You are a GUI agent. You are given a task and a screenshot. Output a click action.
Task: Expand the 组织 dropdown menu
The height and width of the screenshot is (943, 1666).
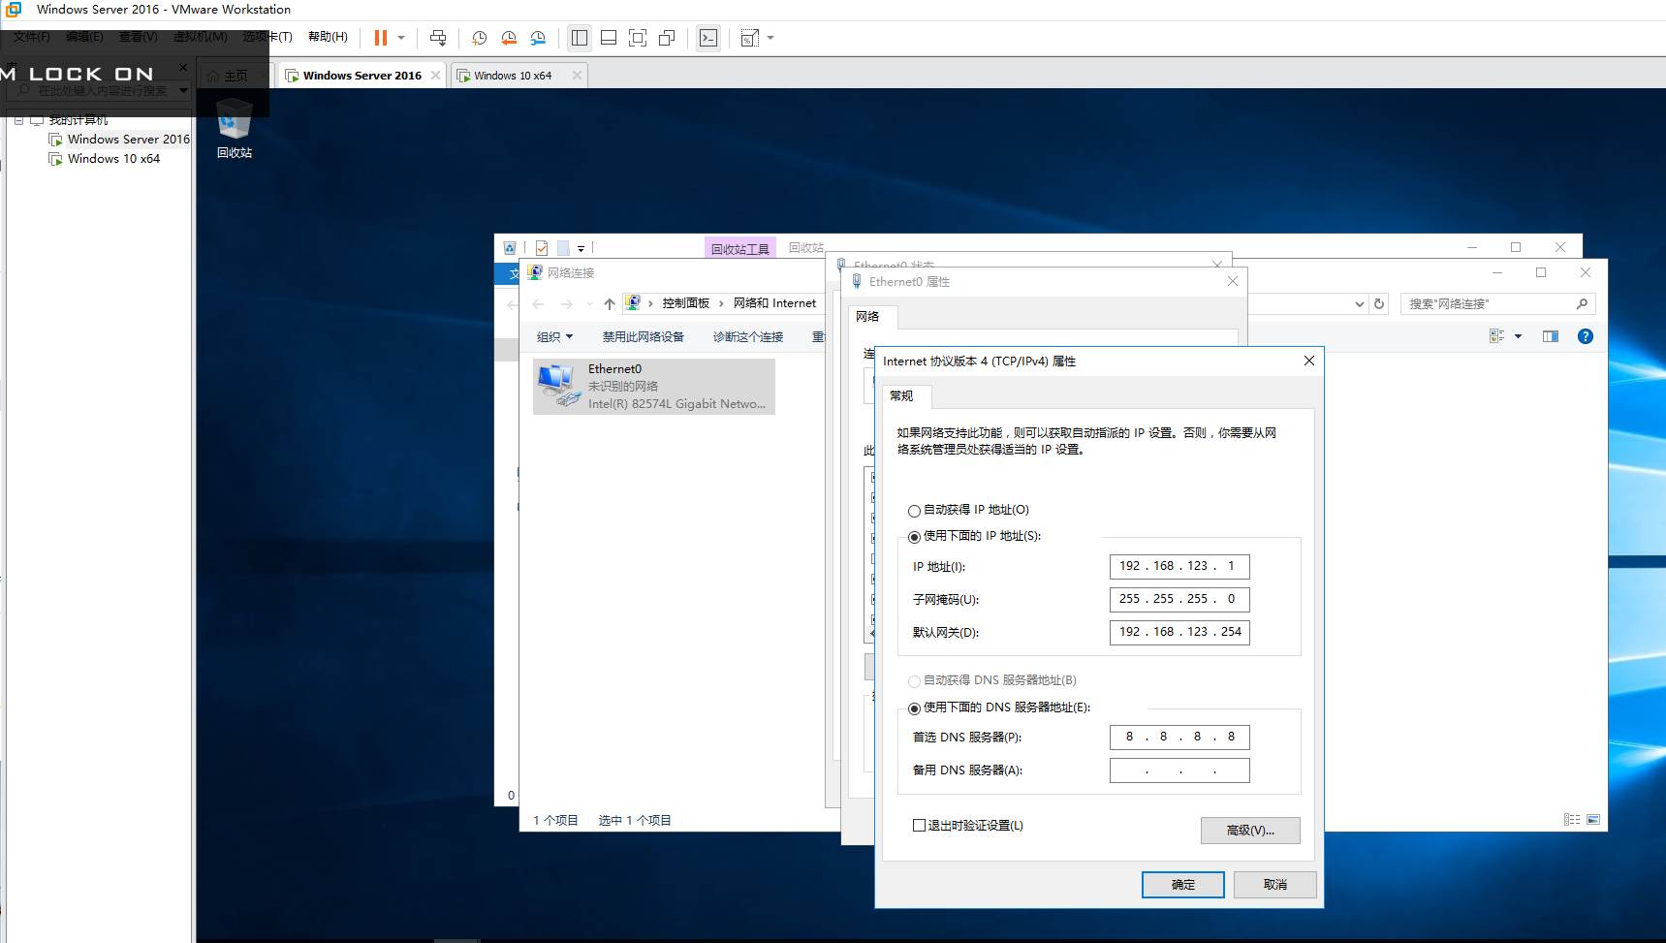[x=554, y=337]
